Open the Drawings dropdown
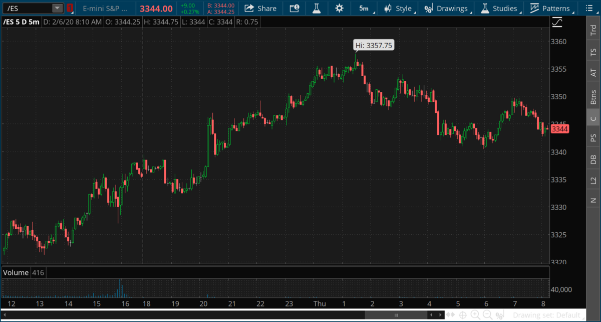 click(x=446, y=8)
